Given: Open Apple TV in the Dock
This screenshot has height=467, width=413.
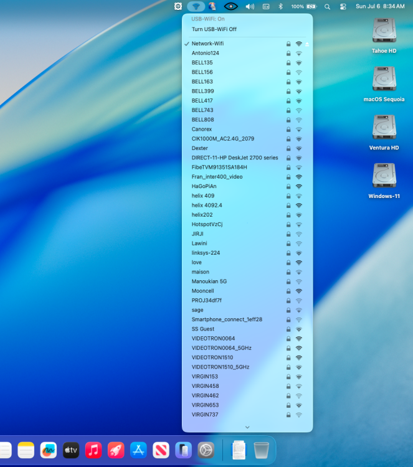Looking at the screenshot, I should click(71, 450).
